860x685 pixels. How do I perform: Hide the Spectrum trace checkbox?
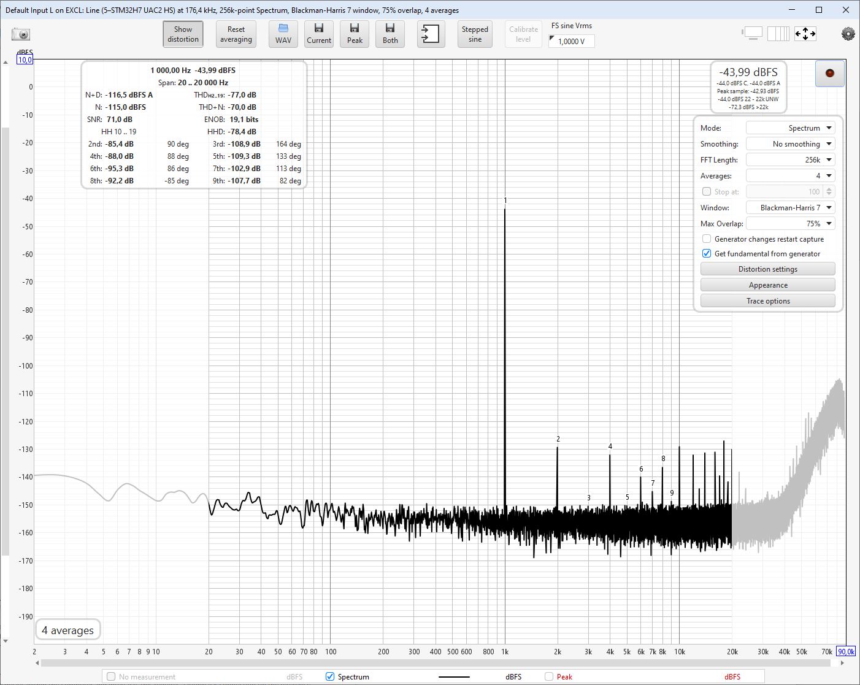(x=330, y=676)
